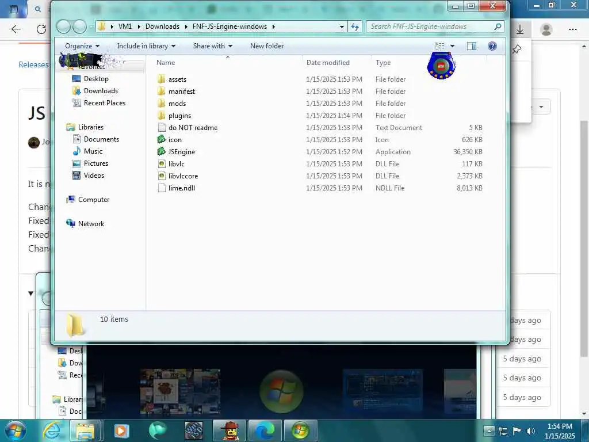Screen dimensions: 589x442
Task: Select Libraries in the navigation pane
Action: click(x=90, y=127)
